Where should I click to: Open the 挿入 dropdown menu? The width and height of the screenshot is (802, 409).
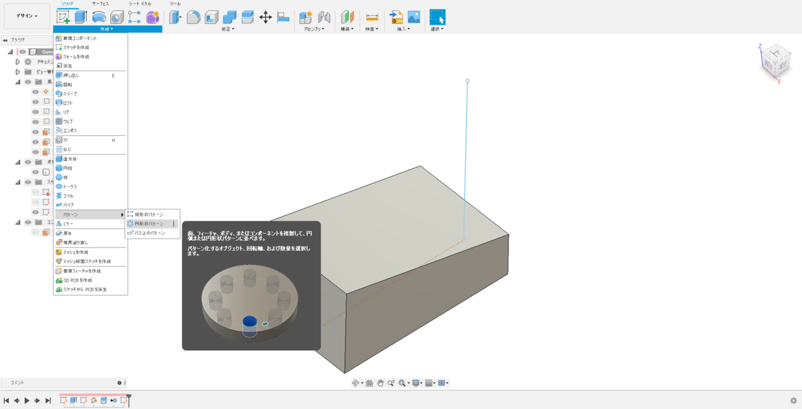pyautogui.click(x=403, y=29)
